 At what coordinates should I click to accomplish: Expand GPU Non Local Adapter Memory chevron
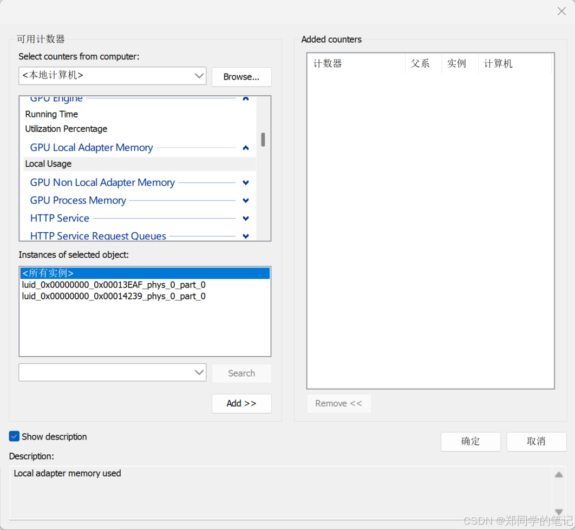(x=246, y=182)
